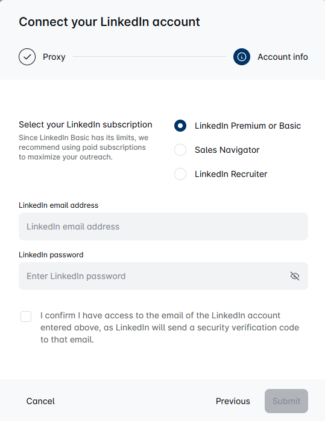Choose the Sales Navigator radio button
This screenshot has height=421, width=325.
(180, 150)
